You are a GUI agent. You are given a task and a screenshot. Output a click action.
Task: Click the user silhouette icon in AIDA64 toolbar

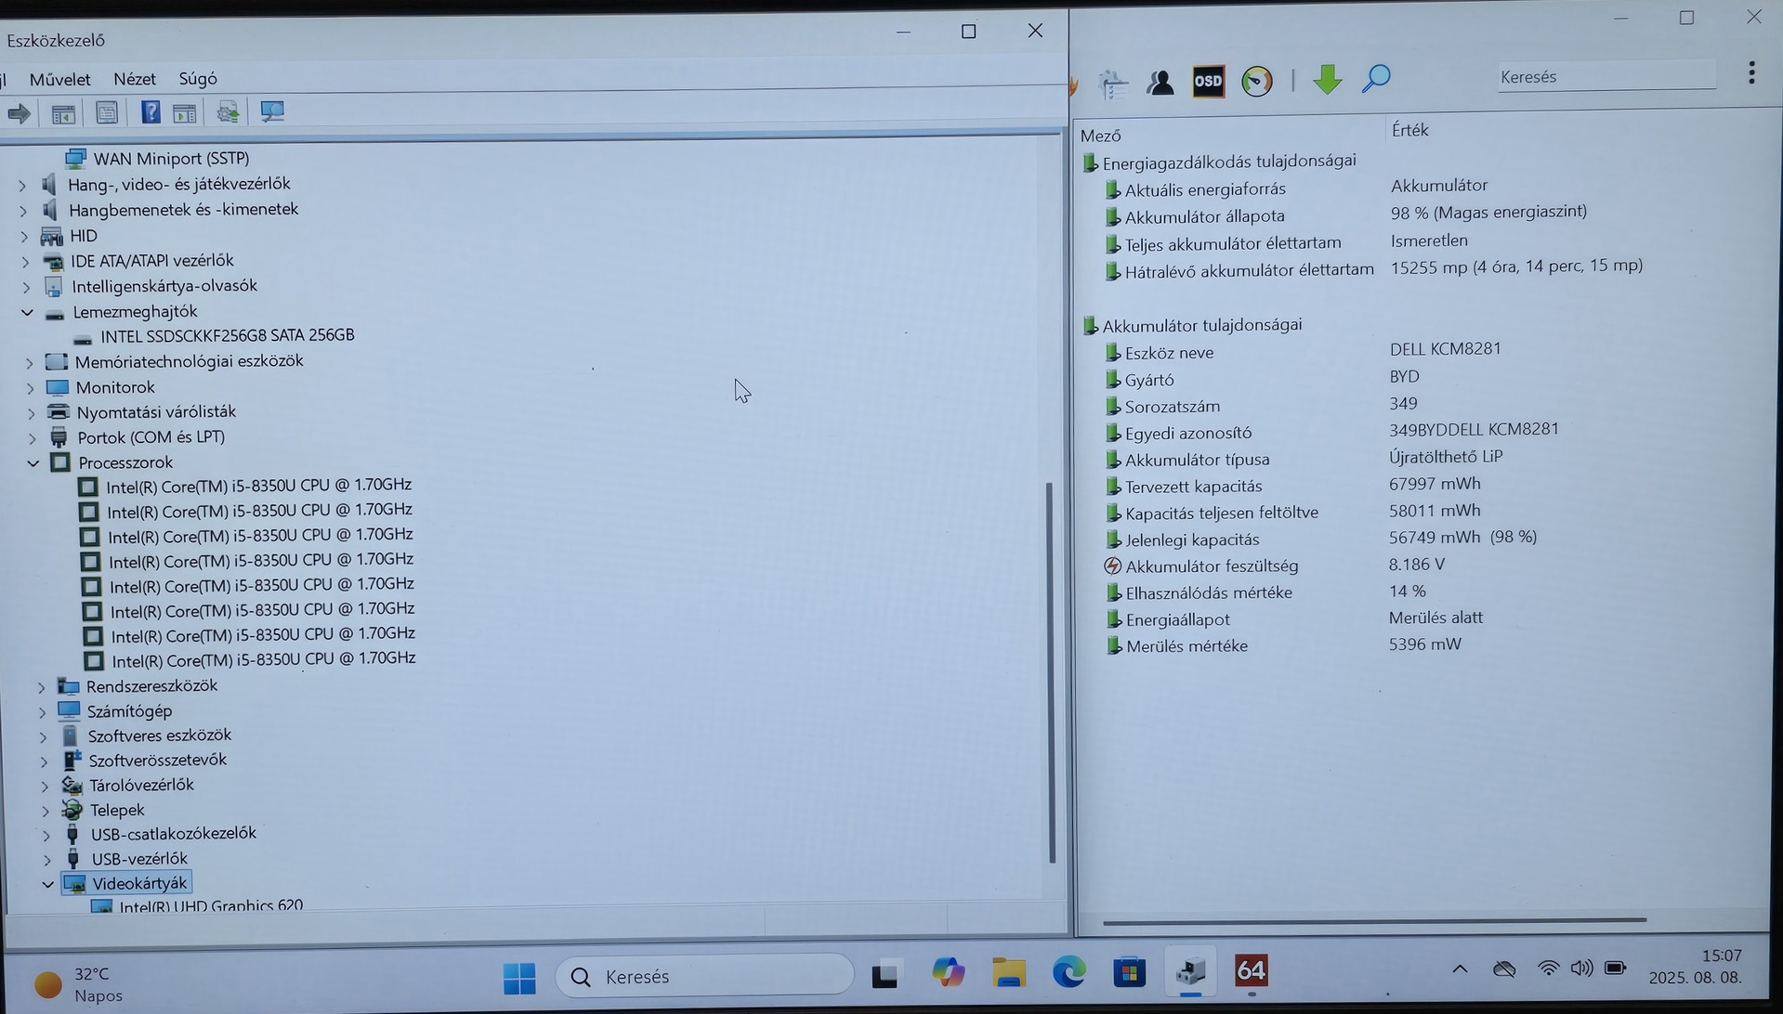coord(1160,83)
